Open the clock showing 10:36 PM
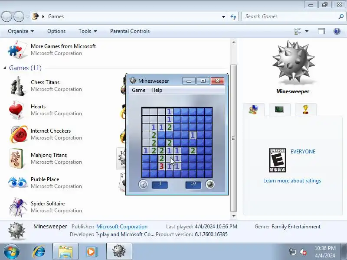Image resolution: width=347 pixels, height=260 pixels. (x=325, y=252)
